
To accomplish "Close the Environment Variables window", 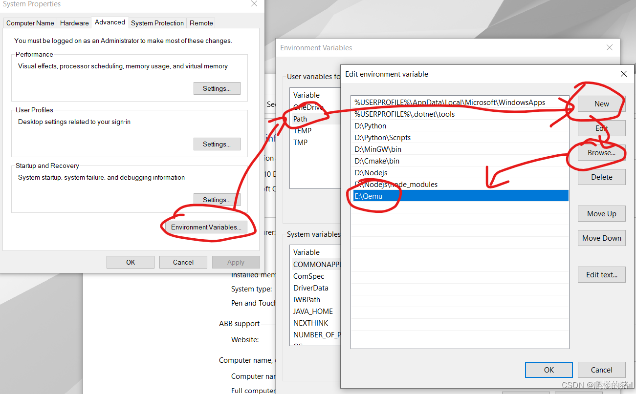I will (x=609, y=48).
